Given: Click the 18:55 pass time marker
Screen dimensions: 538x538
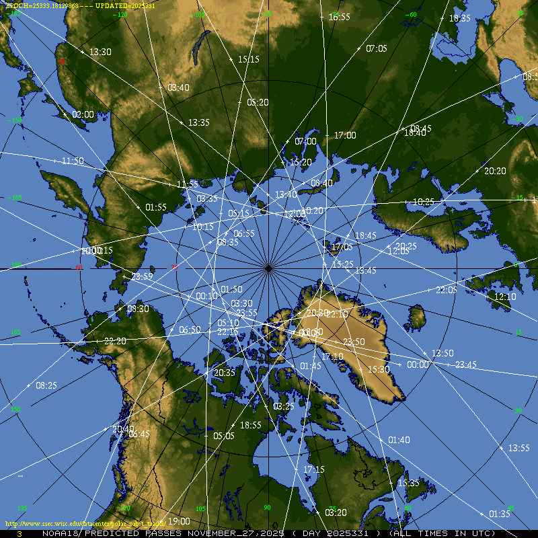Looking at the screenshot, I should 250,425.
